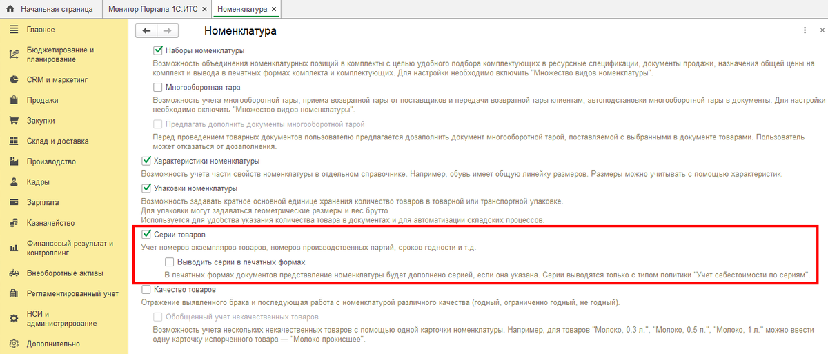
Task: Go back with the left arrow button
Action: coord(146,31)
